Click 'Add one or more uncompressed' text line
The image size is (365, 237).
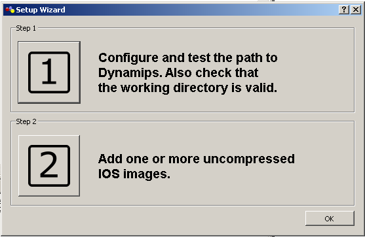tap(196, 159)
